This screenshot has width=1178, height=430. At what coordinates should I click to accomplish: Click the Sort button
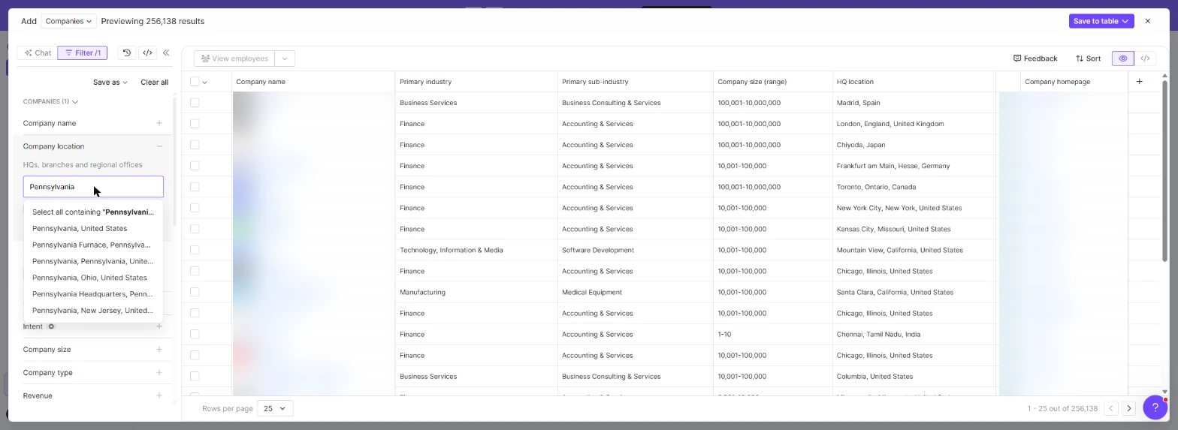[x=1088, y=59]
